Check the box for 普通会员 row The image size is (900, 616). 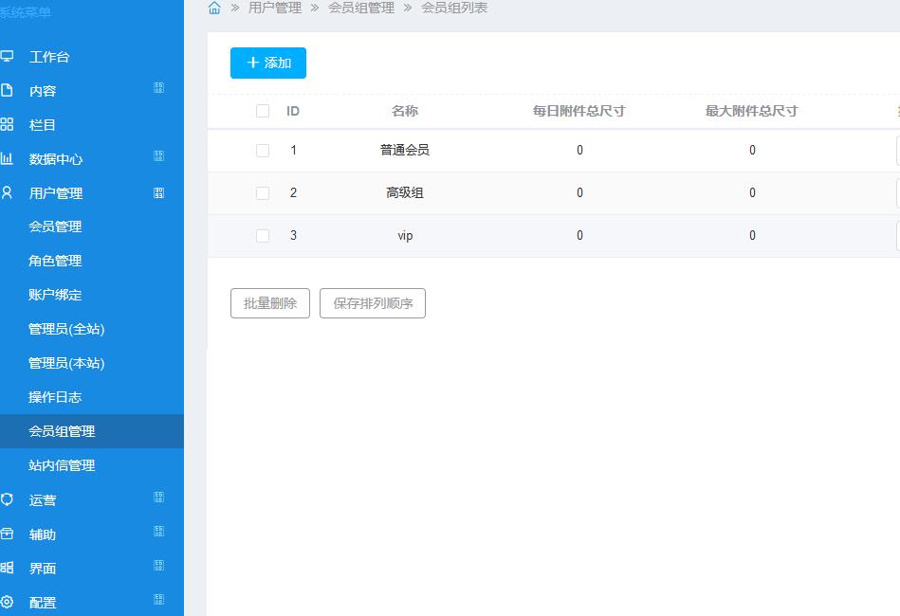tap(263, 151)
